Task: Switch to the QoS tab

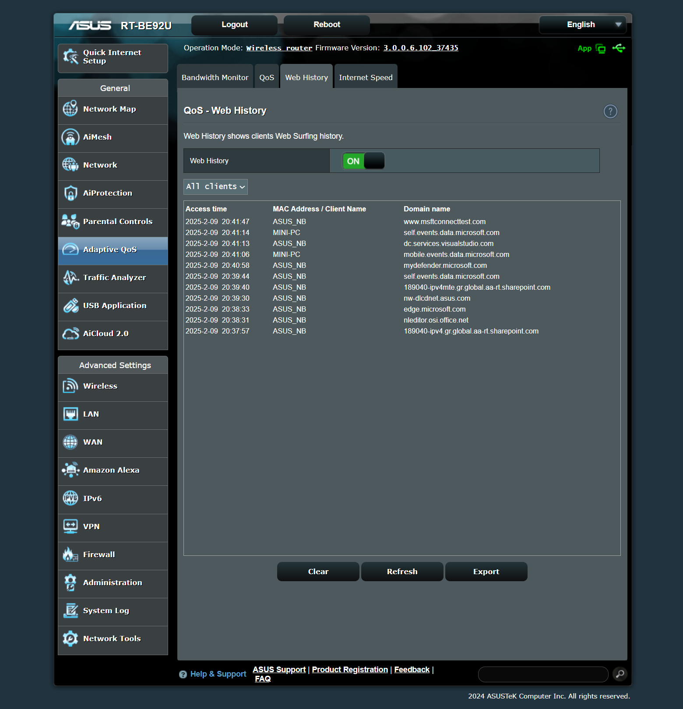Action: (x=267, y=77)
